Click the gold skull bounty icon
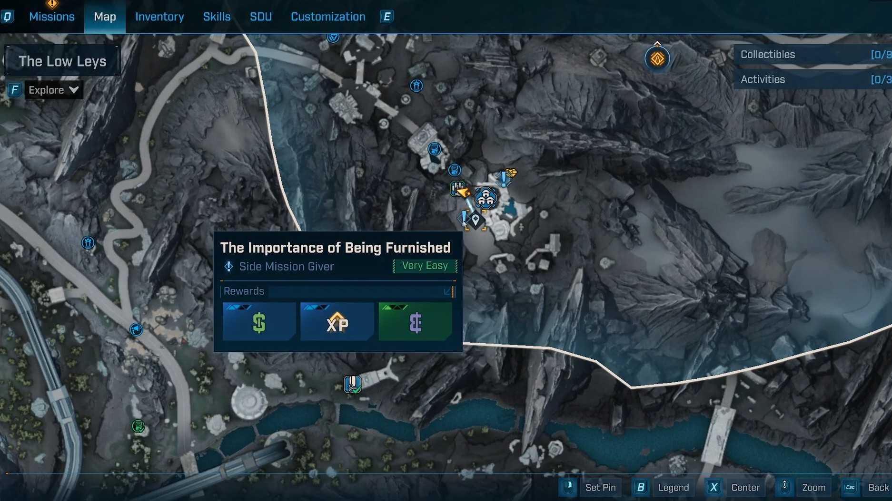Screen dimensions: 892x501 (512, 172)
